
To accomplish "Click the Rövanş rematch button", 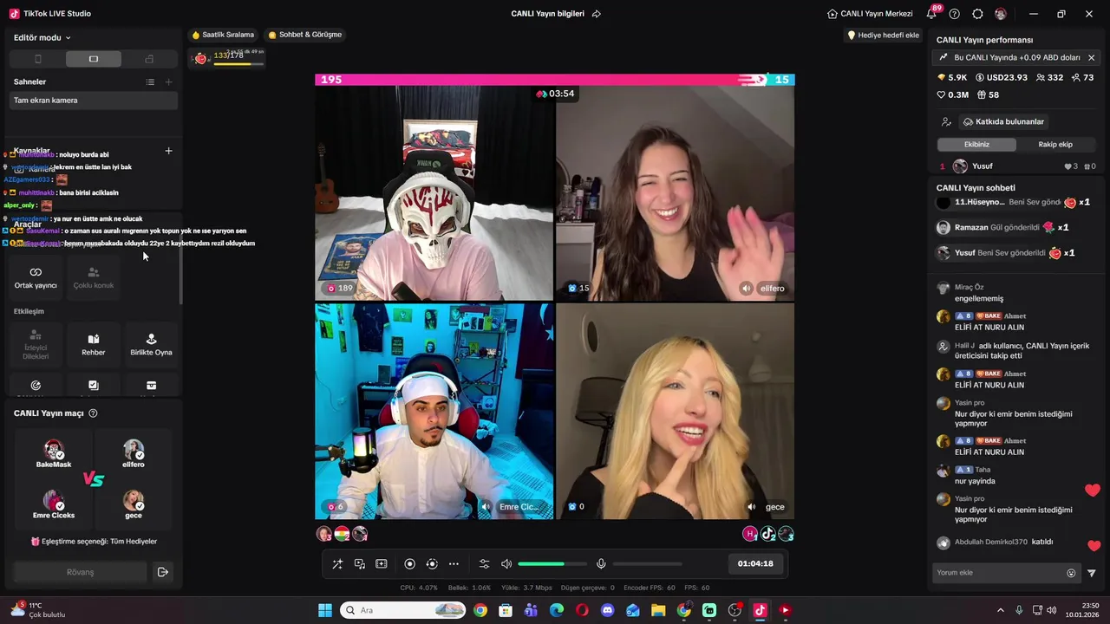I will pyautogui.click(x=80, y=572).
